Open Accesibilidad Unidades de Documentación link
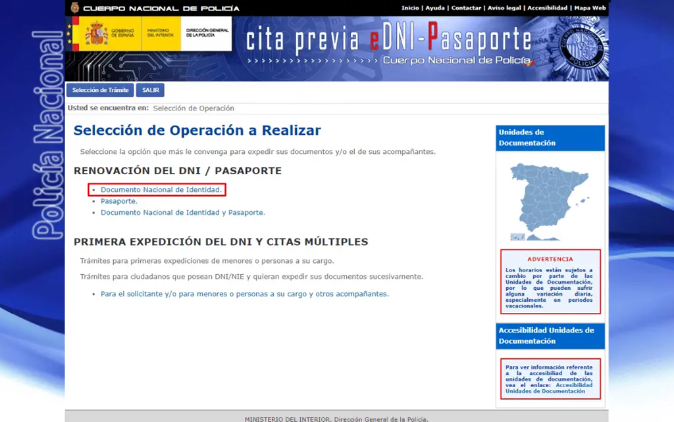This screenshot has width=674, height=422. coord(549,388)
